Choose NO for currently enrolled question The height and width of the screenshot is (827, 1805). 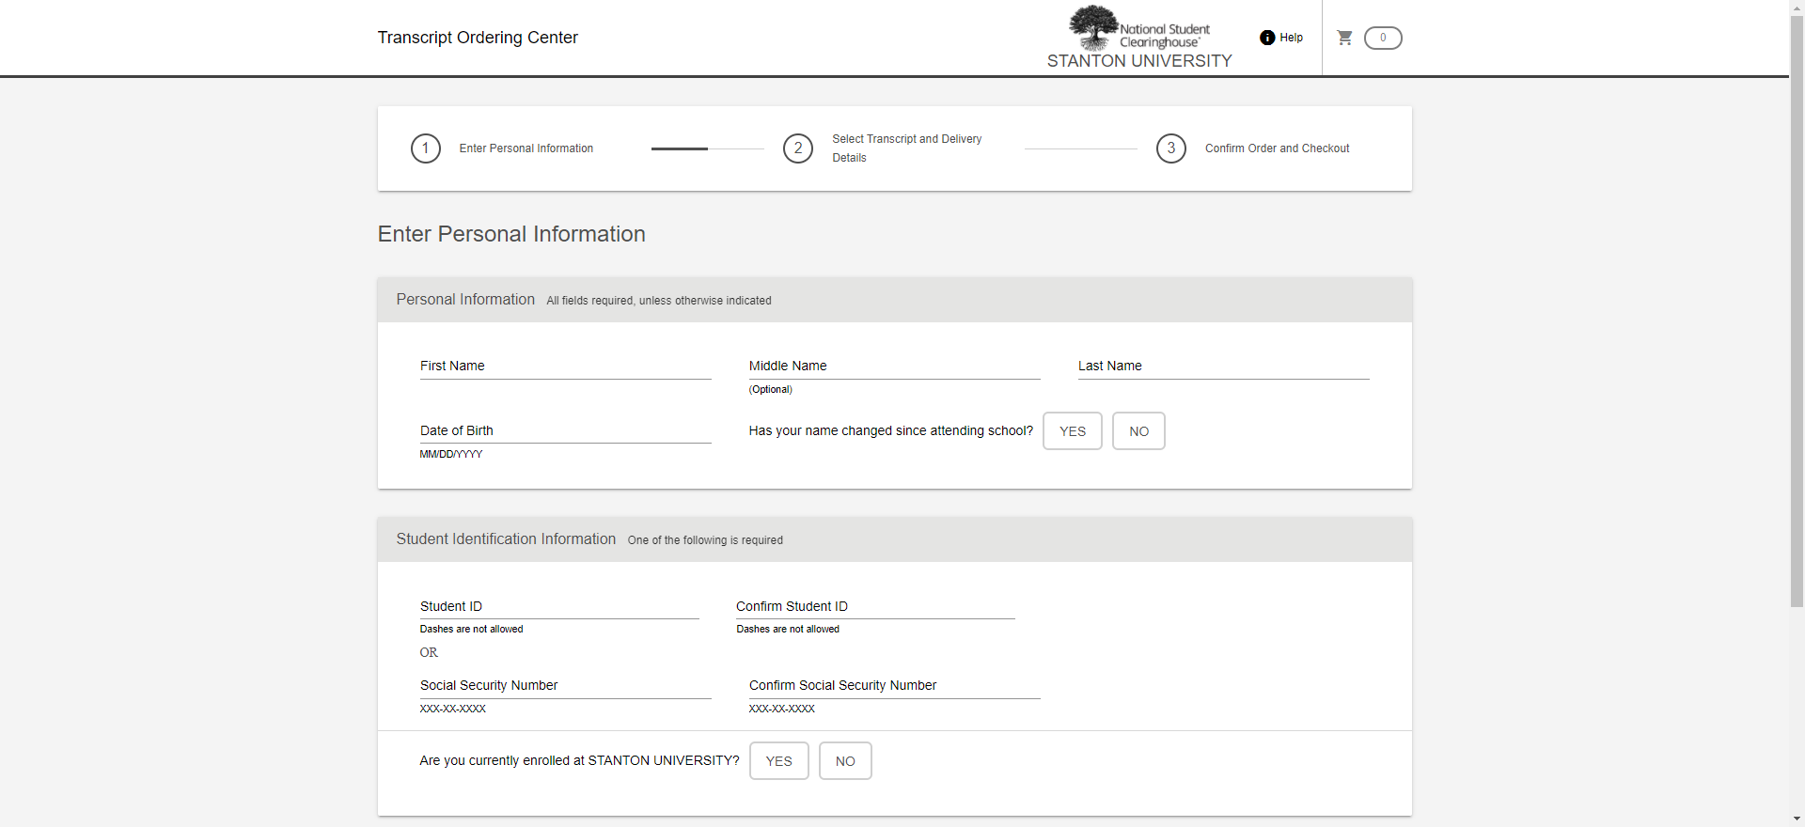(845, 761)
